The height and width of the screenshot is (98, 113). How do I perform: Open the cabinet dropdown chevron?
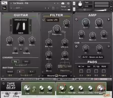click(79, 57)
